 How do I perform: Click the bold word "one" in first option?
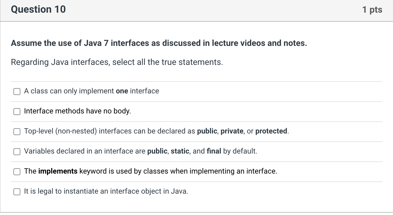click(122, 91)
